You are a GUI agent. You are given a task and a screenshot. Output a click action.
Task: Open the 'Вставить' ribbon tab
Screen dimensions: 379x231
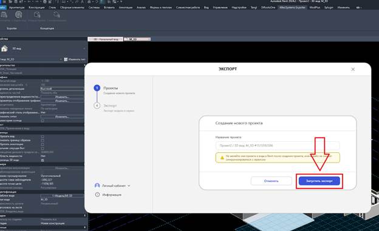[x=109, y=7]
